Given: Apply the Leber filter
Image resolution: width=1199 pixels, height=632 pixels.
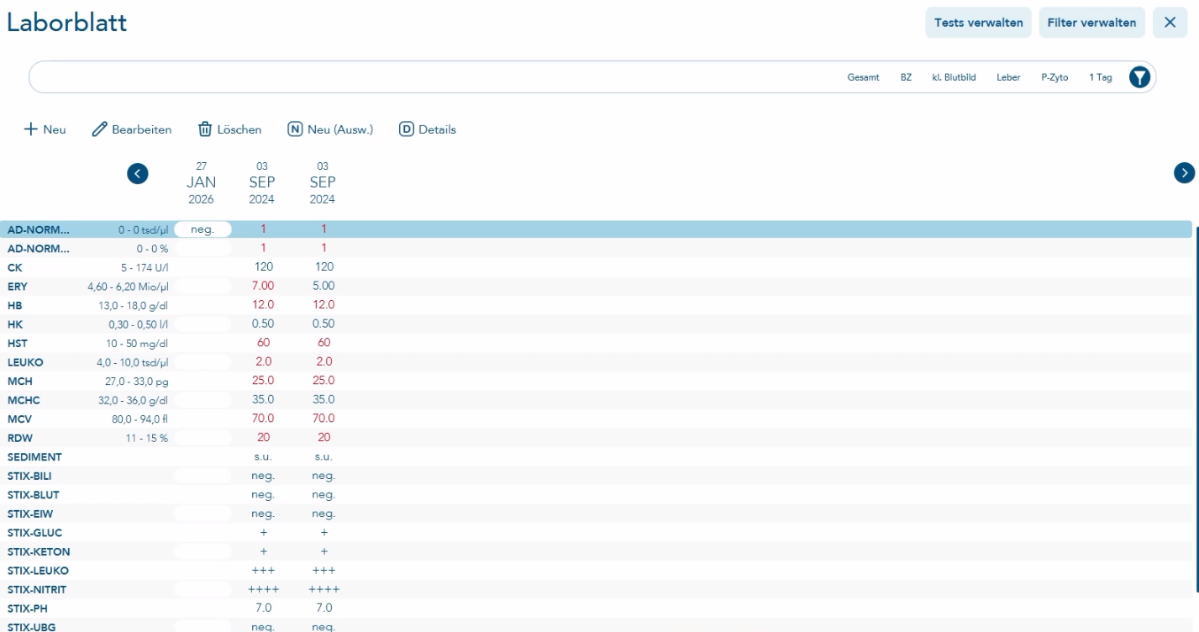Looking at the screenshot, I should (1008, 77).
